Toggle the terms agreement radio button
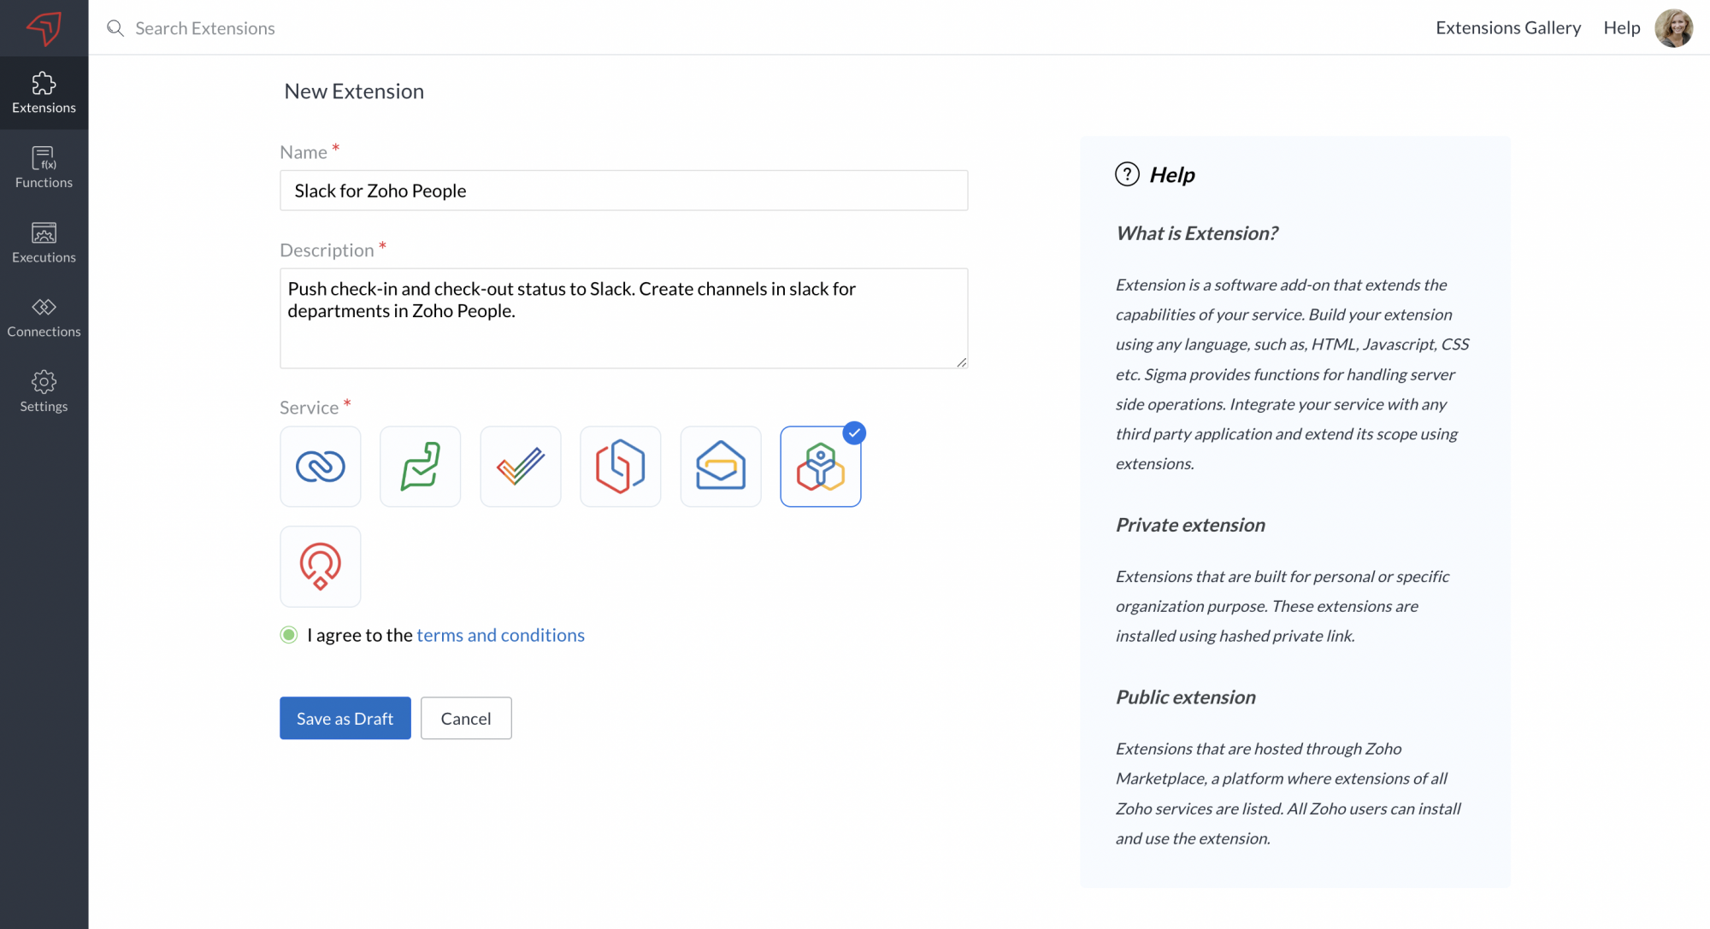Image resolution: width=1710 pixels, height=929 pixels. point(289,635)
